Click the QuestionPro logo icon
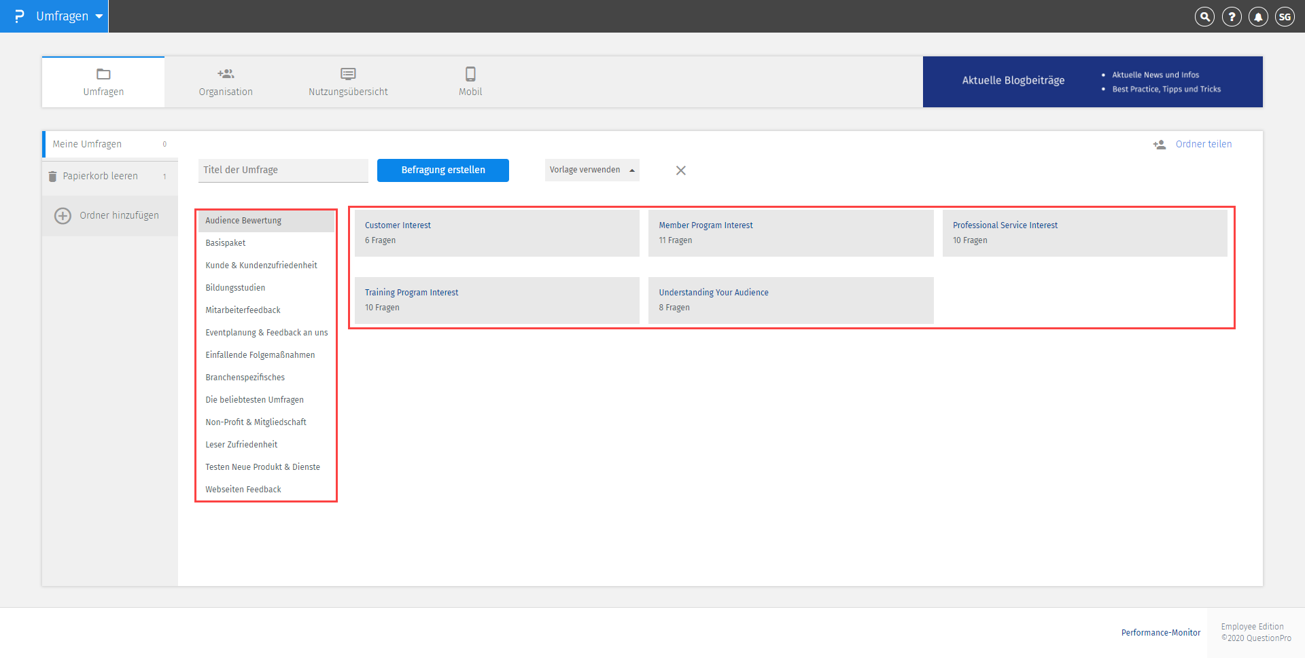1305x658 pixels. [x=19, y=16]
